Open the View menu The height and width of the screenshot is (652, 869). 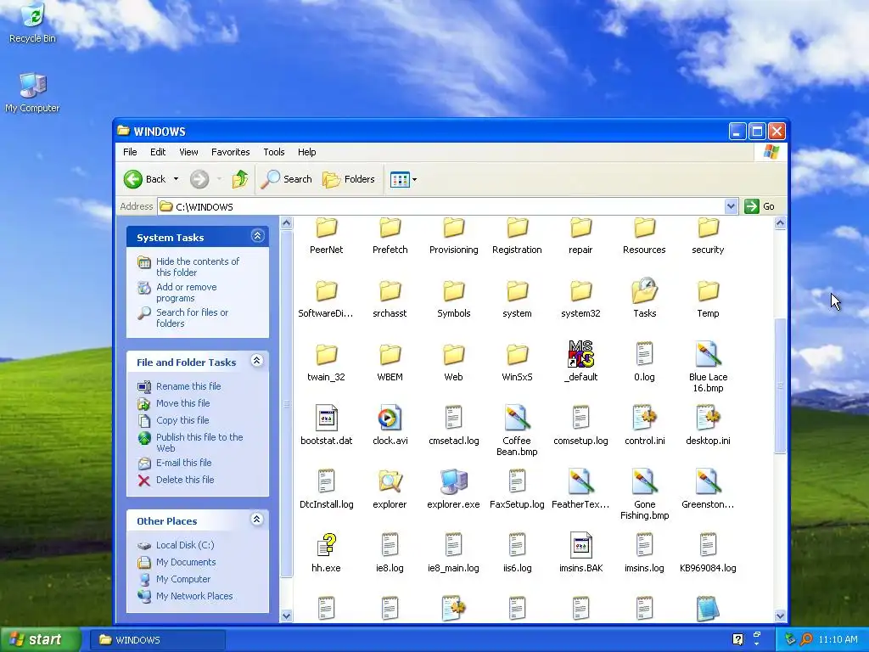[x=188, y=152]
